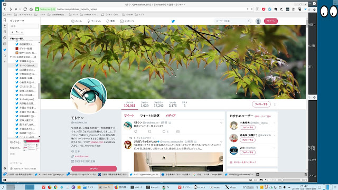This screenshot has height=190, width=338.
Task: Open the browser home page
Action: [31, 9]
